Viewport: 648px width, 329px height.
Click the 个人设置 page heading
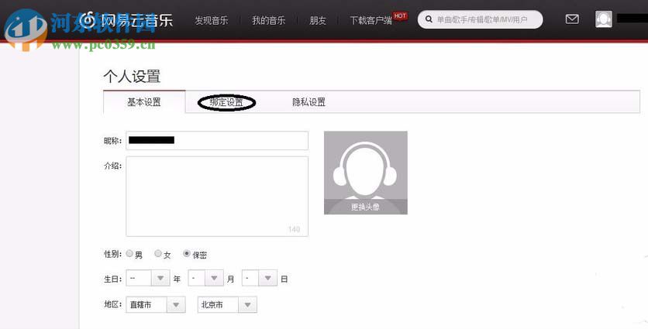(132, 77)
